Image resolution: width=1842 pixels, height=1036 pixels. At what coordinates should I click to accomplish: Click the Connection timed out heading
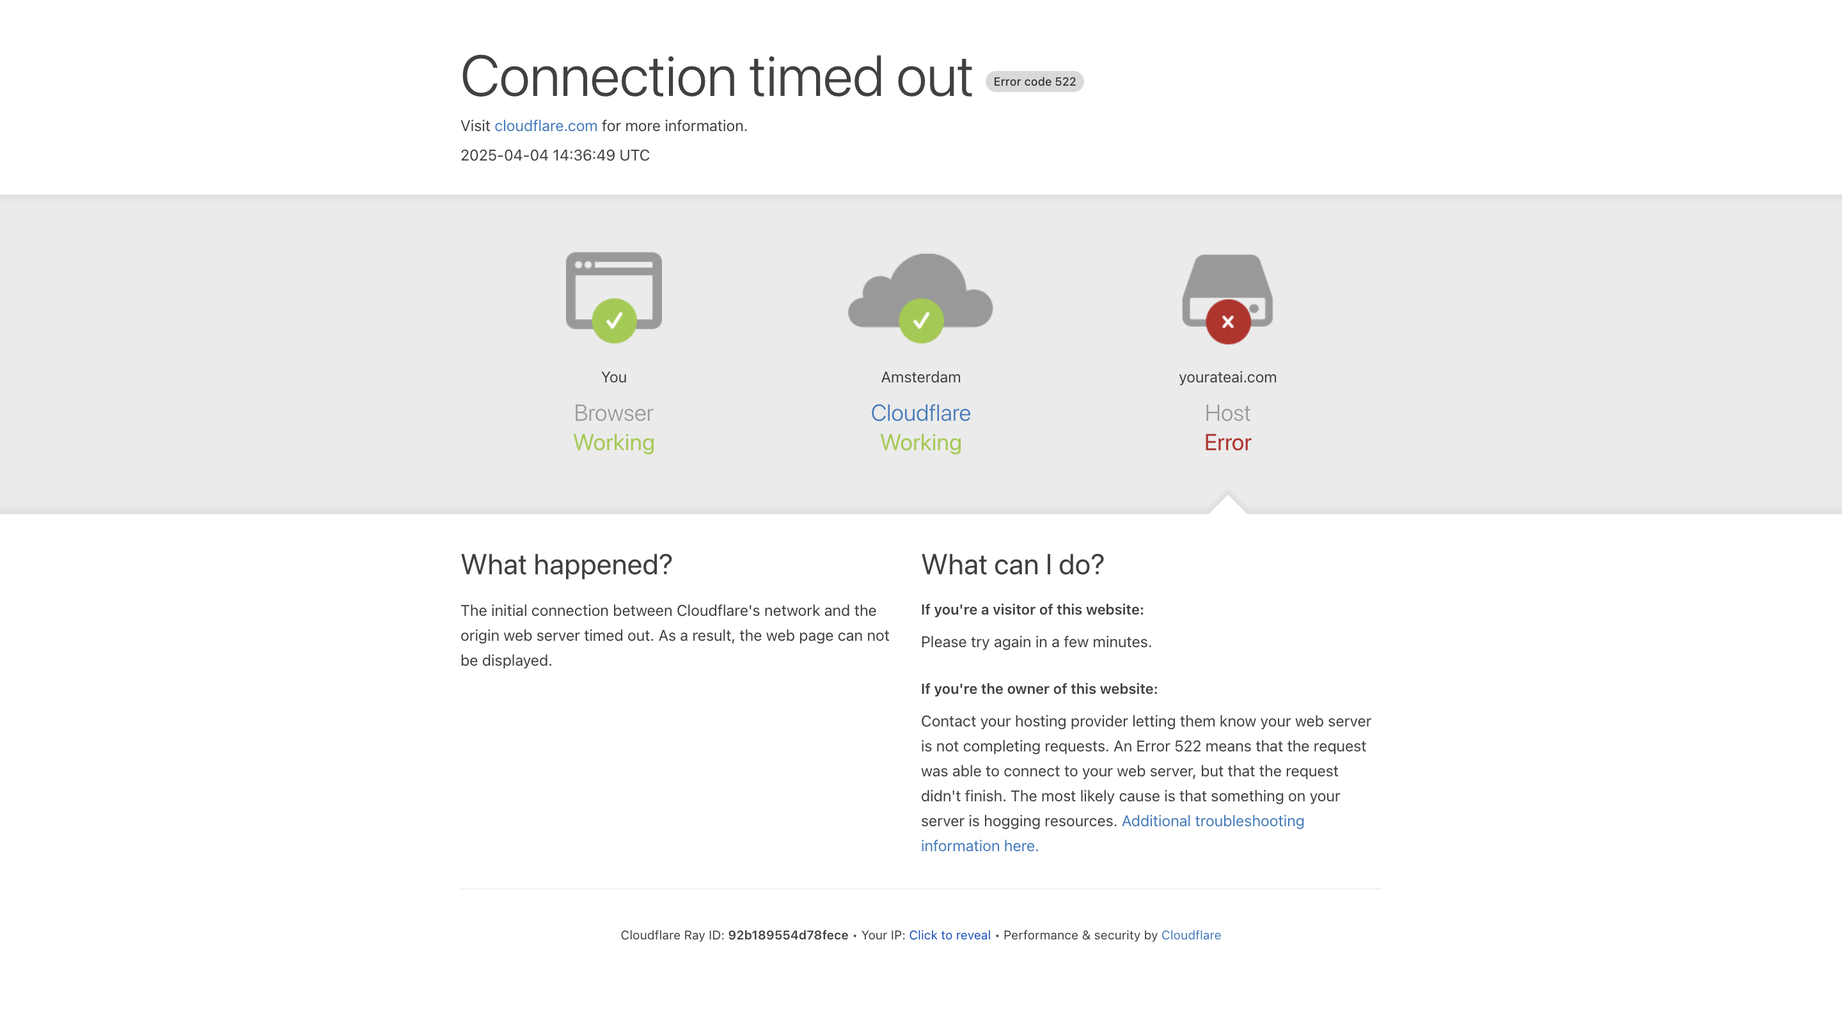coord(716,77)
